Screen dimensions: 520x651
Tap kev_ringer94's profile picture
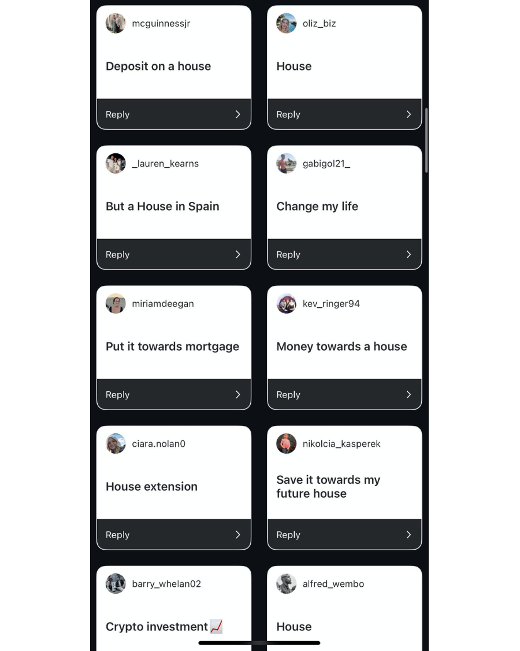pyautogui.click(x=286, y=304)
